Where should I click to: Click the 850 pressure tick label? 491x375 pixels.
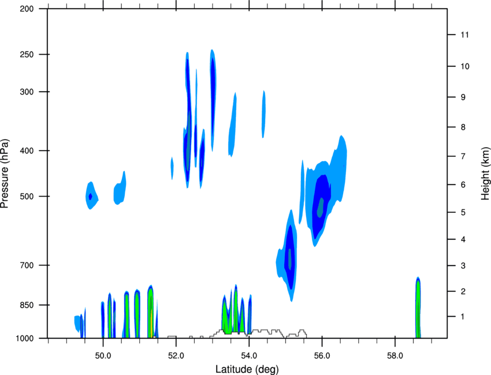coord(27,305)
